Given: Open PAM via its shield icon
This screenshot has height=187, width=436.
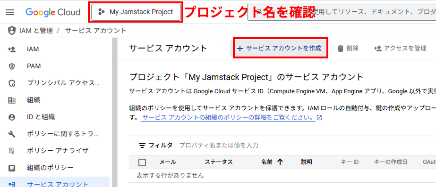Looking at the screenshot, I should point(12,66).
